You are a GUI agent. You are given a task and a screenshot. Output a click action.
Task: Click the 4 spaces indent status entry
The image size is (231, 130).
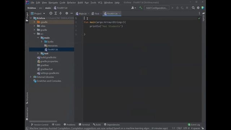pos(196,129)
